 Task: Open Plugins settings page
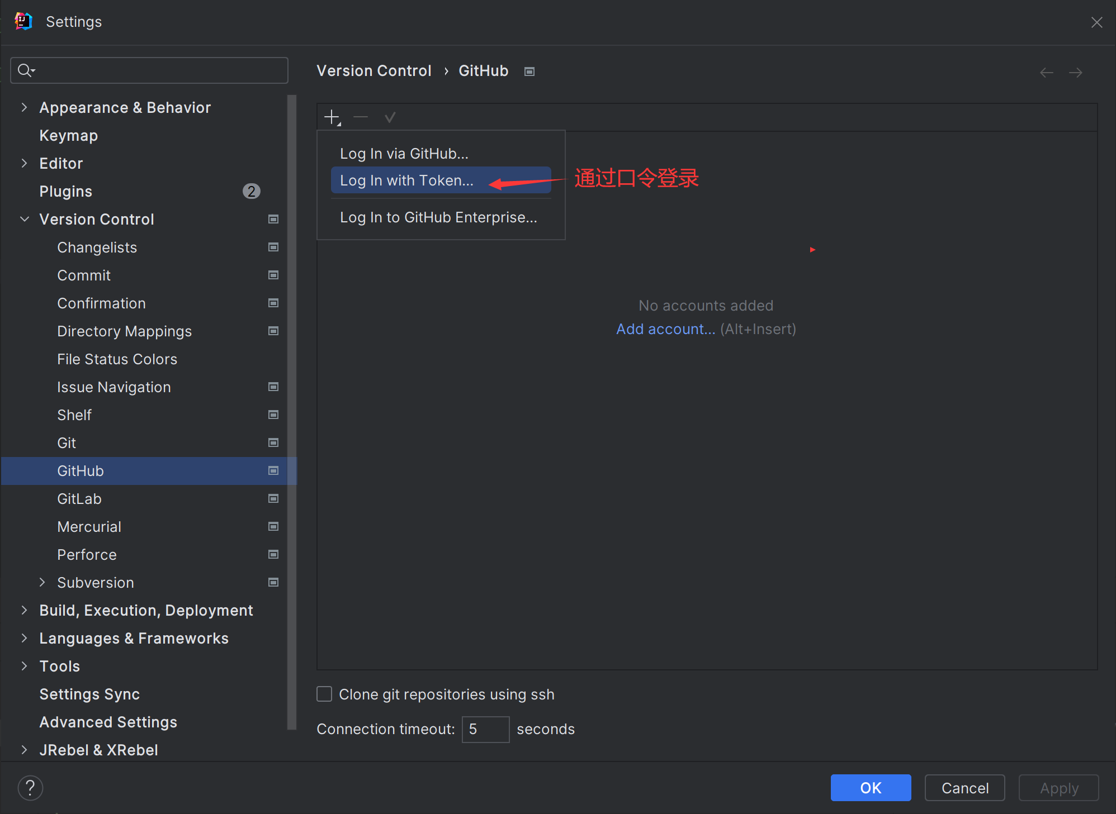[x=65, y=191]
